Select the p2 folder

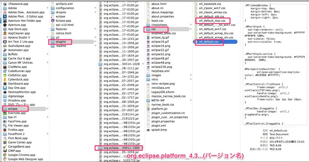[x=57, y=37]
